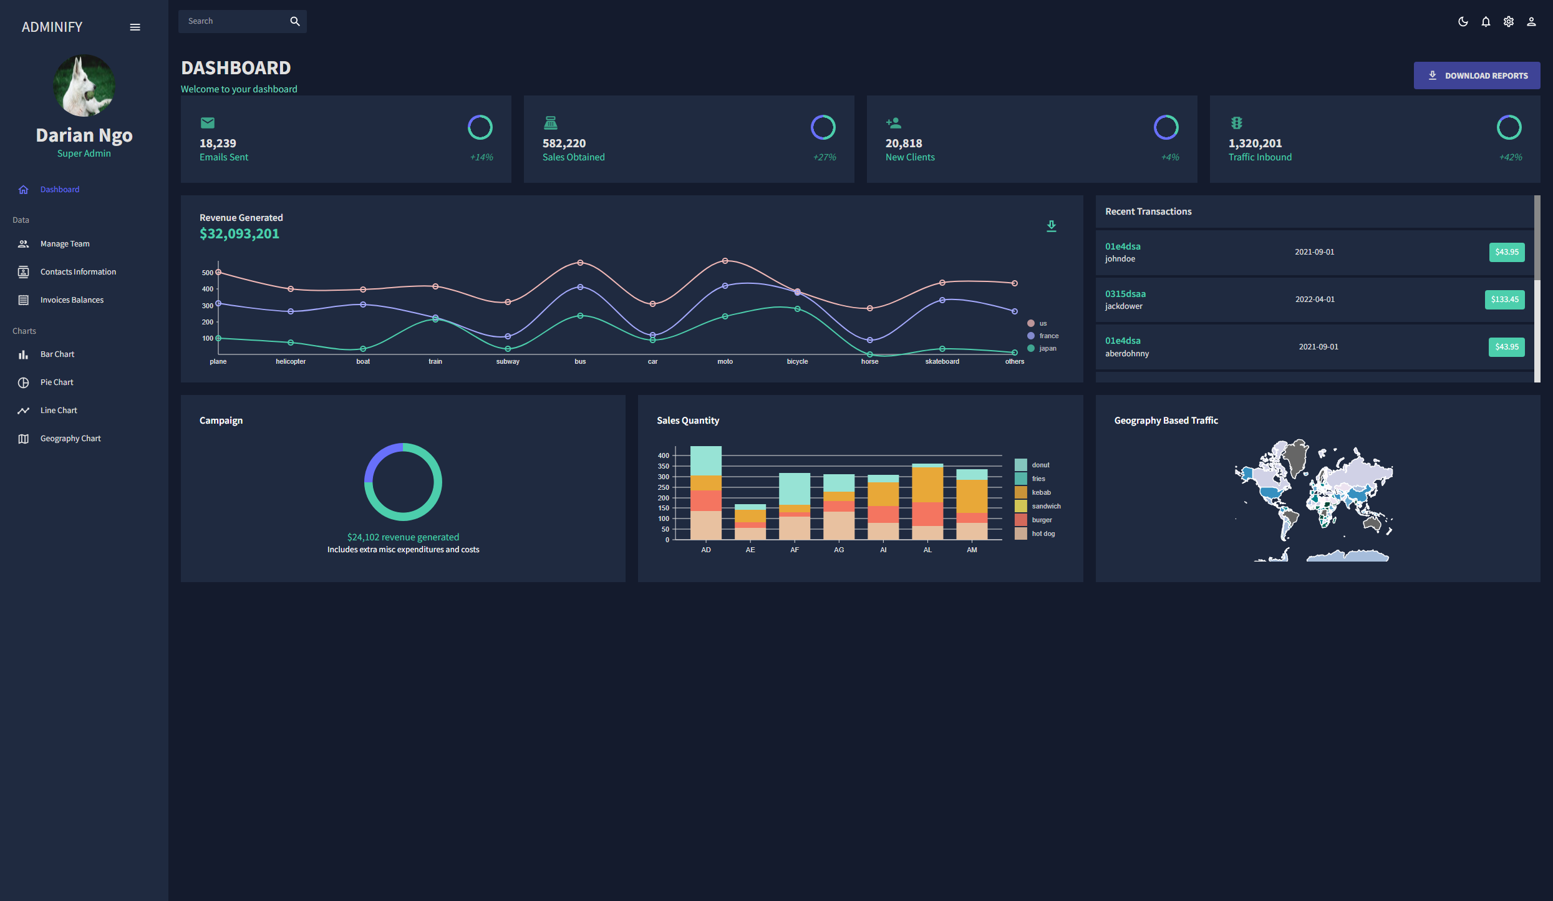This screenshot has width=1553, height=901.
Task: Click the search magnifier icon
Action: tap(295, 21)
